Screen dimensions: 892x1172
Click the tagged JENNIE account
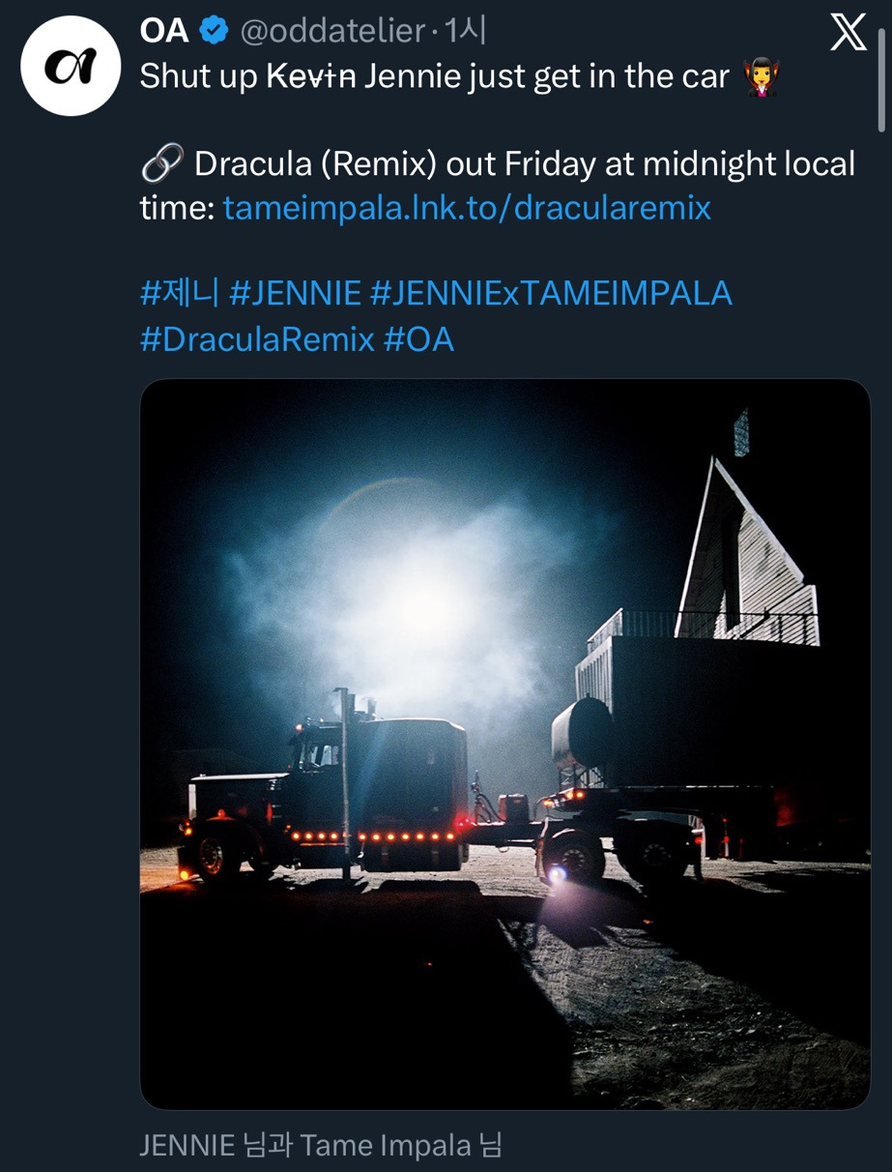[187, 1146]
